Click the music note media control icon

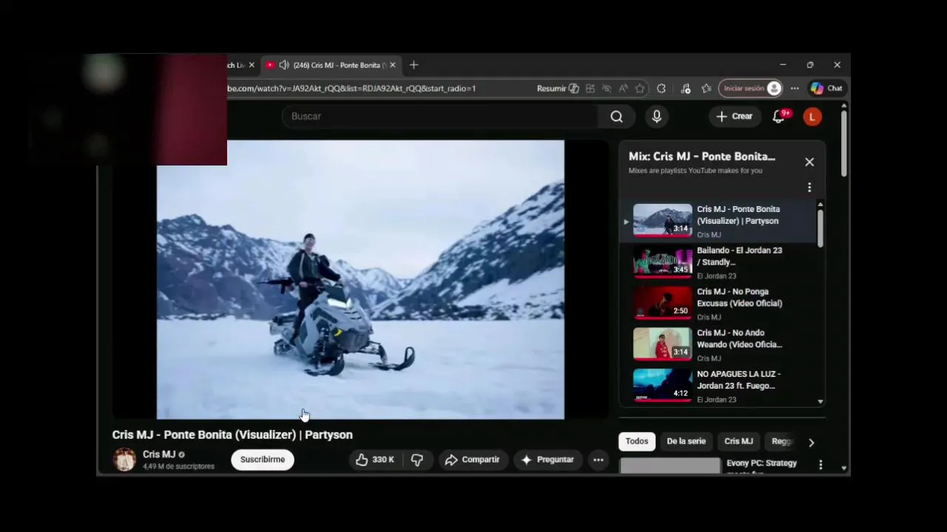tap(685, 88)
